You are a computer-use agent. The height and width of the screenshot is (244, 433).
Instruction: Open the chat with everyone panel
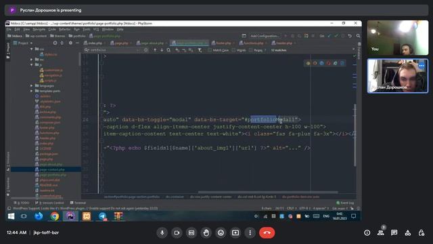click(x=394, y=232)
